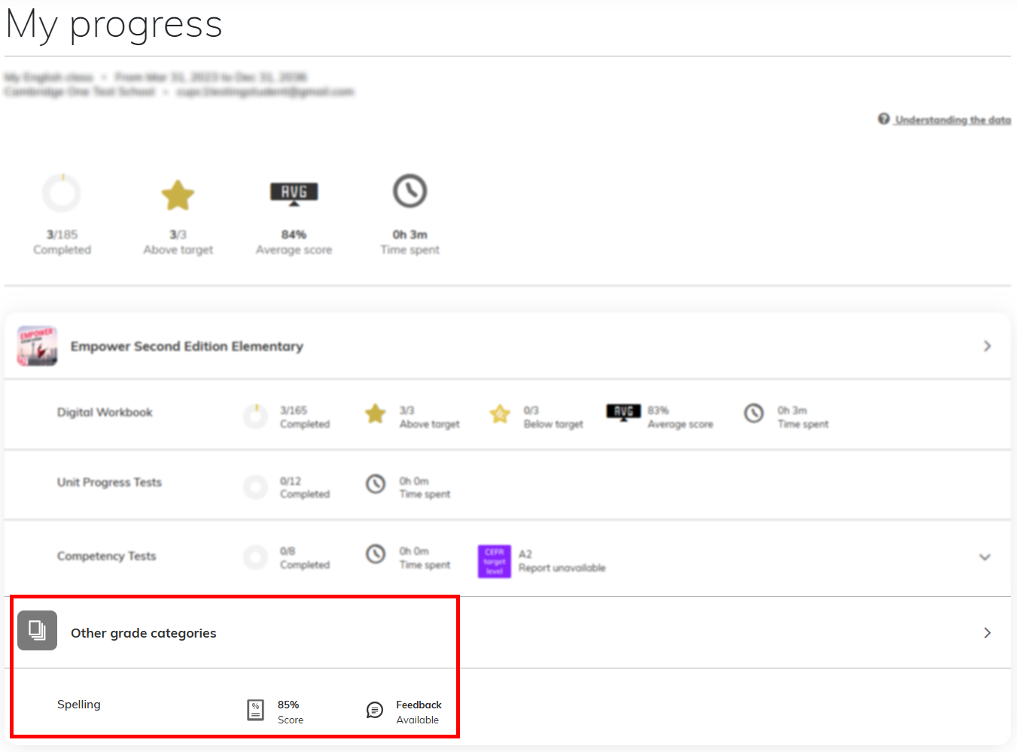Click the My progress page heading
This screenshot has height=752, width=1017.
tap(114, 24)
